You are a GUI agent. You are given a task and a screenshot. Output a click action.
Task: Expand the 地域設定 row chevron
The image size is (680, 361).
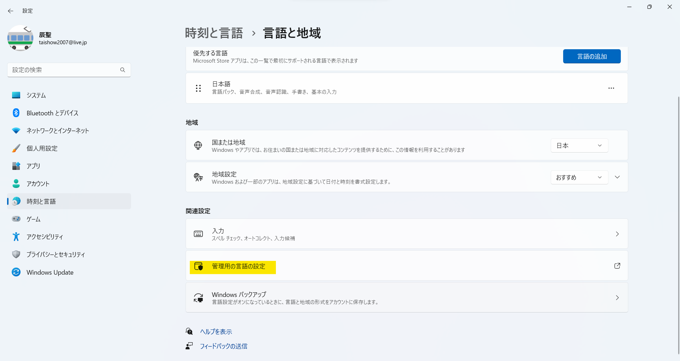pos(617,177)
